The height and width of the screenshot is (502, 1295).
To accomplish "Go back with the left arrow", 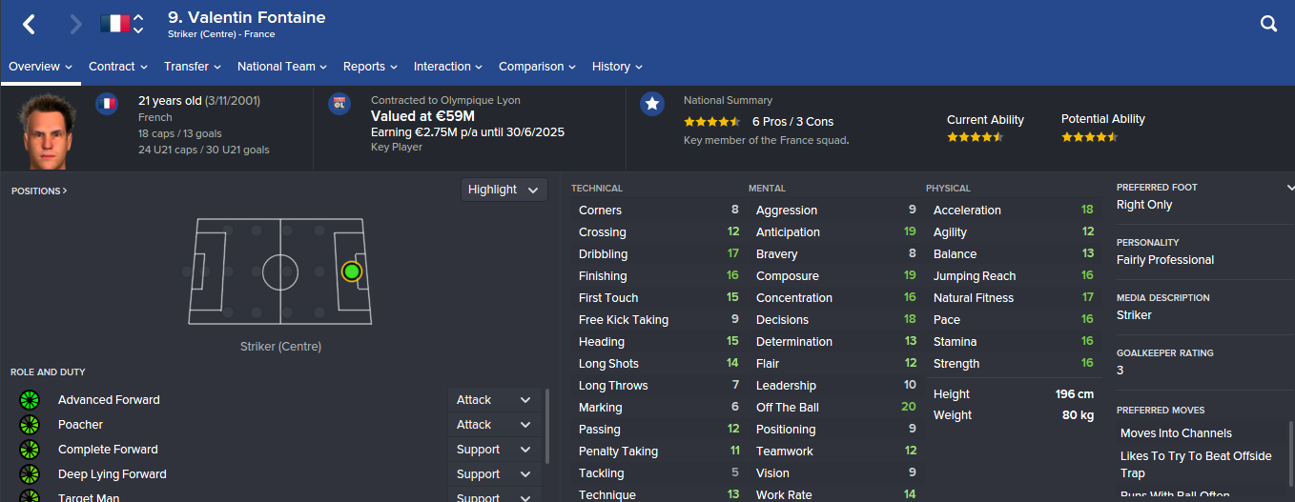I will point(29,25).
